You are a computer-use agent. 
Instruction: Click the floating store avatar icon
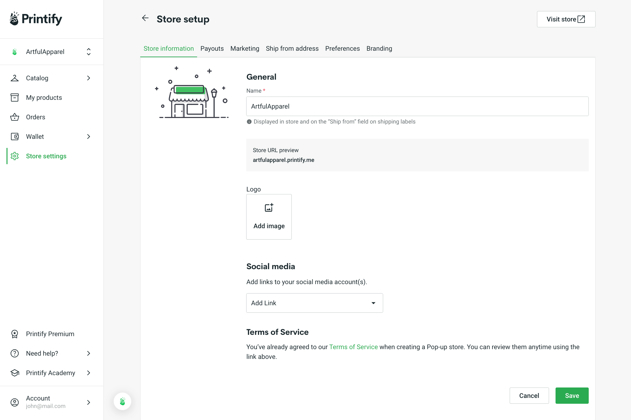122,402
